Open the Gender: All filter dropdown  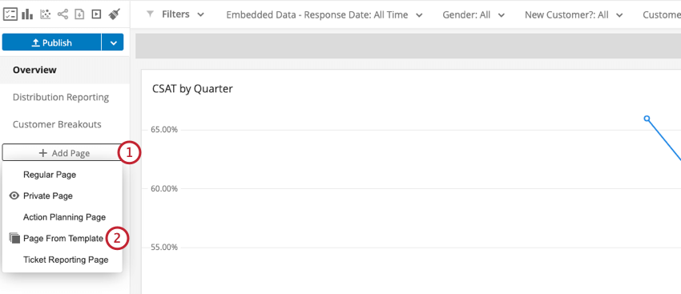tap(473, 14)
